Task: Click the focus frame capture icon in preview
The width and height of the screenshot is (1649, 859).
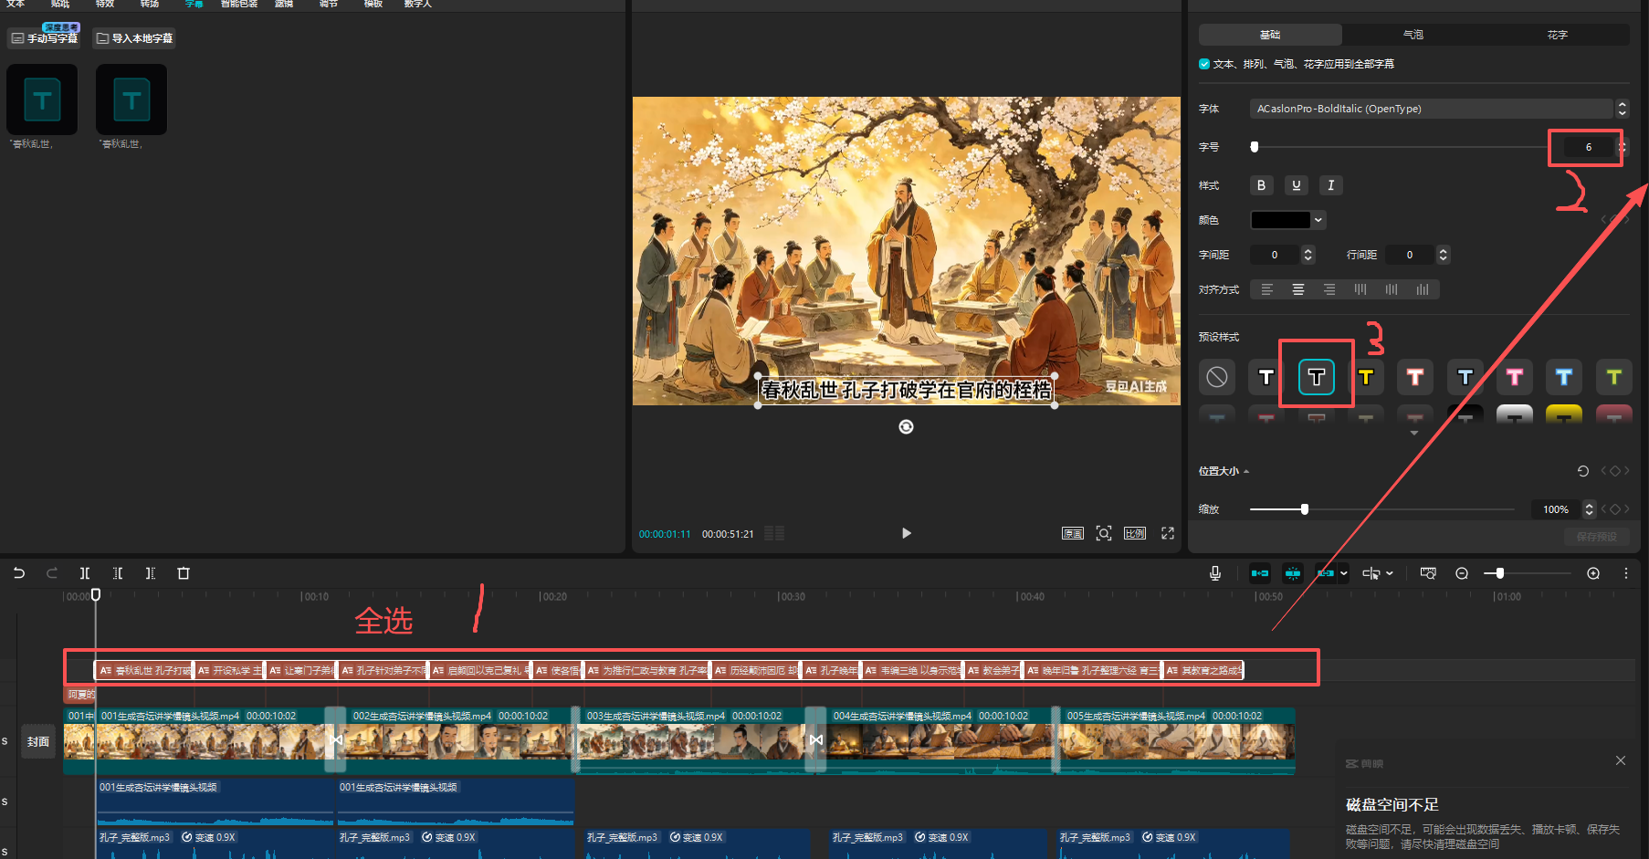Action: tap(1104, 533)
